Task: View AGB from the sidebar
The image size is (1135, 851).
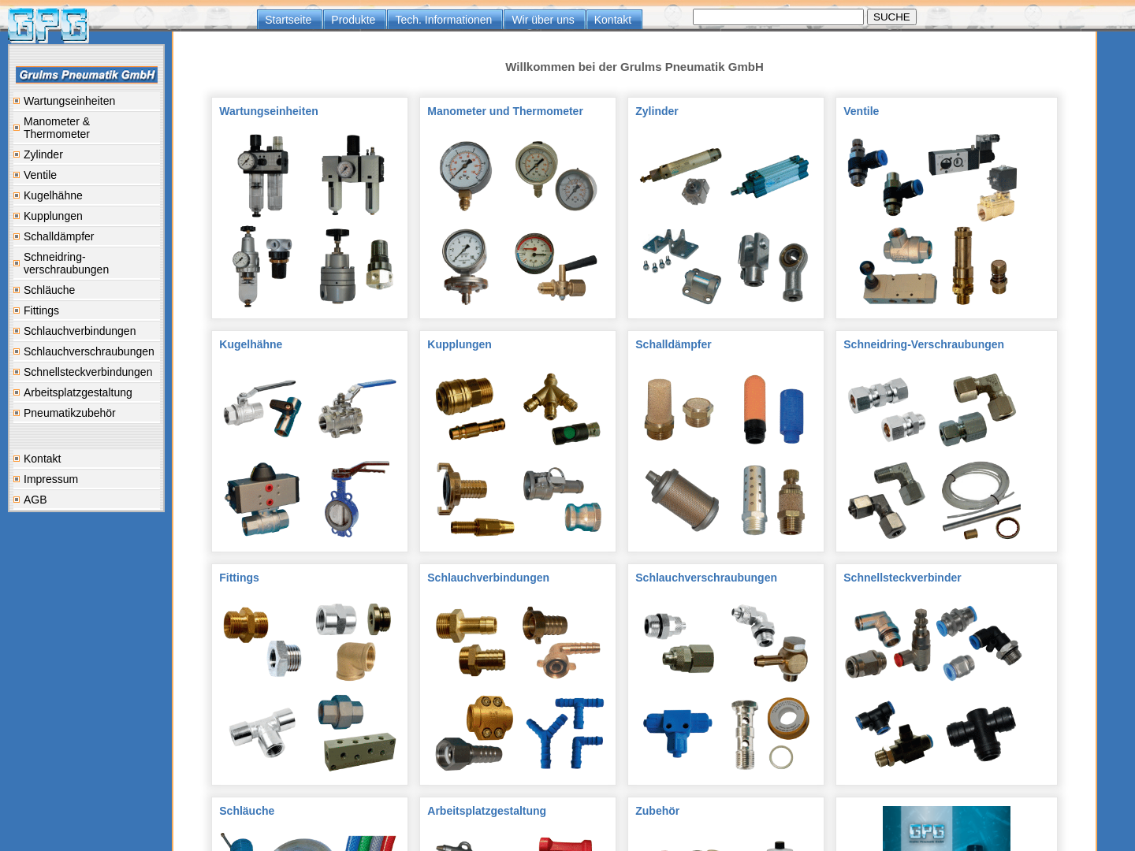Action: tap(87, 500)
